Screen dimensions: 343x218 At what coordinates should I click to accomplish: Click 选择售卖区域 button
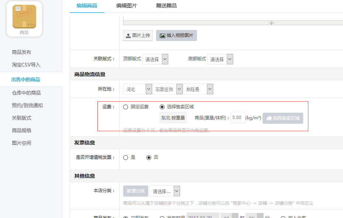[x=283, y=118]
